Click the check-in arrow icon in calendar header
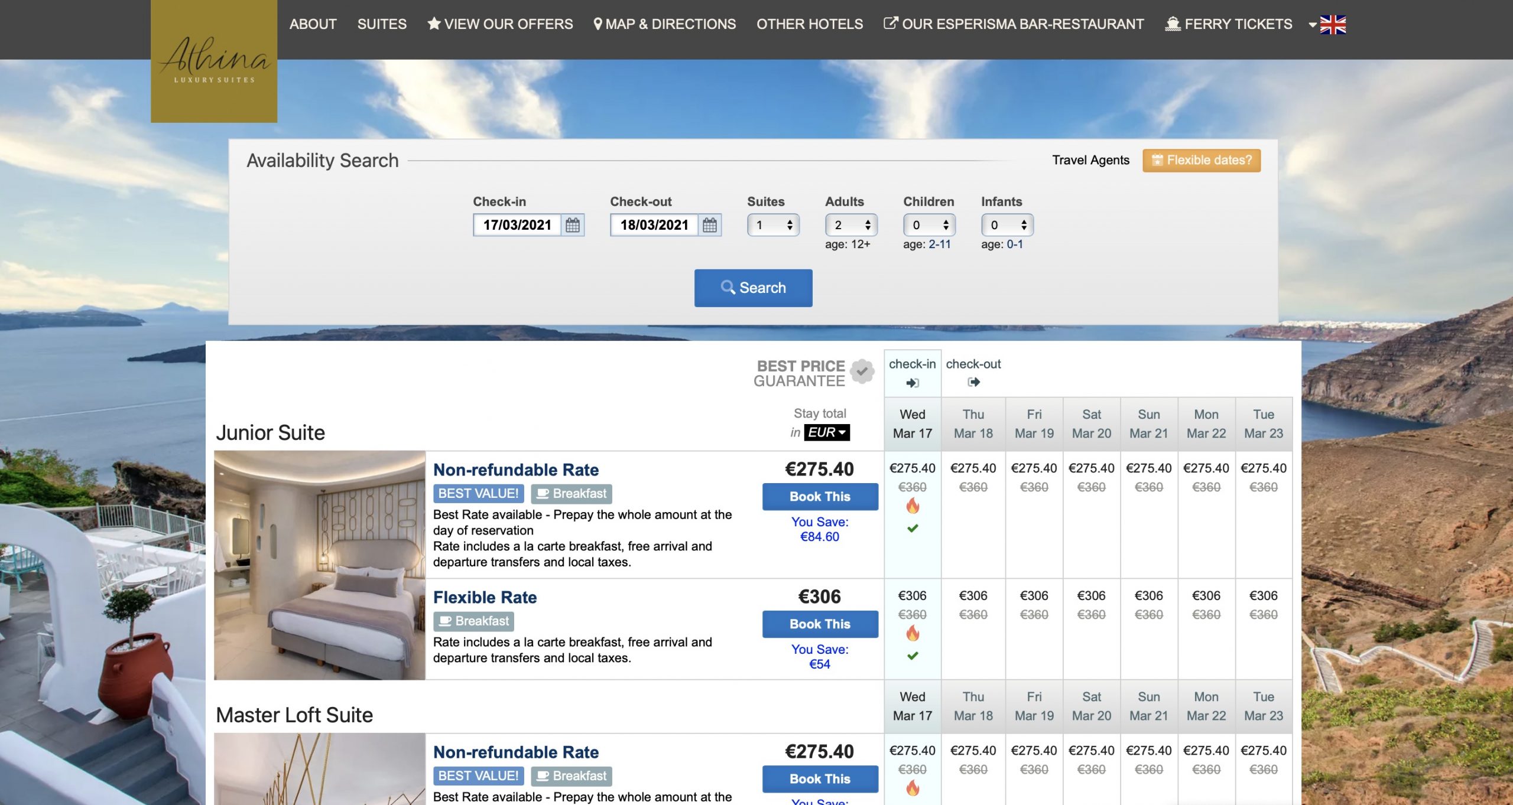The height and width of the screenshot is (805, 1513). [x=913, y=383]
